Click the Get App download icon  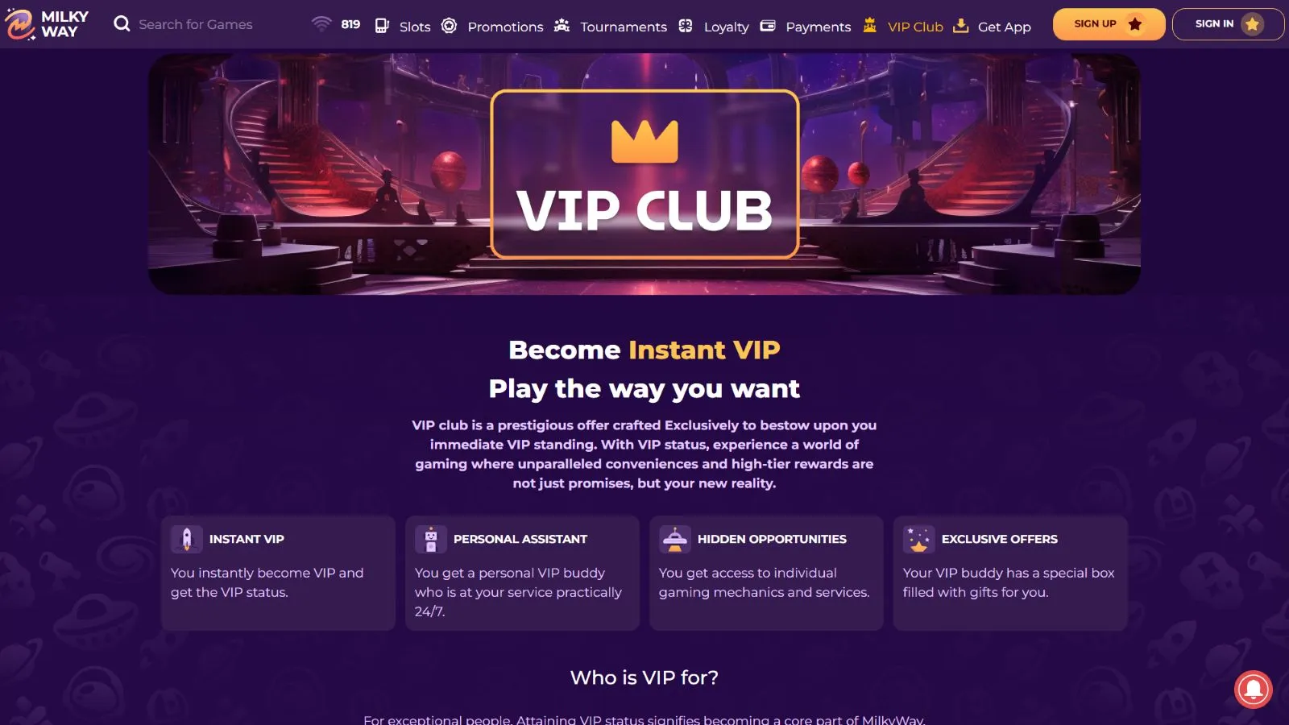pos(960,26)
